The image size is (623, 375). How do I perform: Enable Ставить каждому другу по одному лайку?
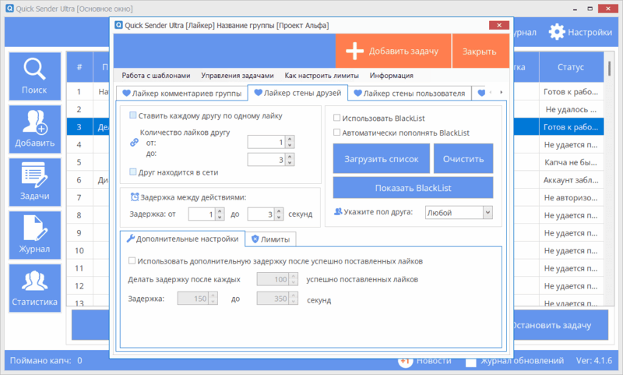click(133, 115)
